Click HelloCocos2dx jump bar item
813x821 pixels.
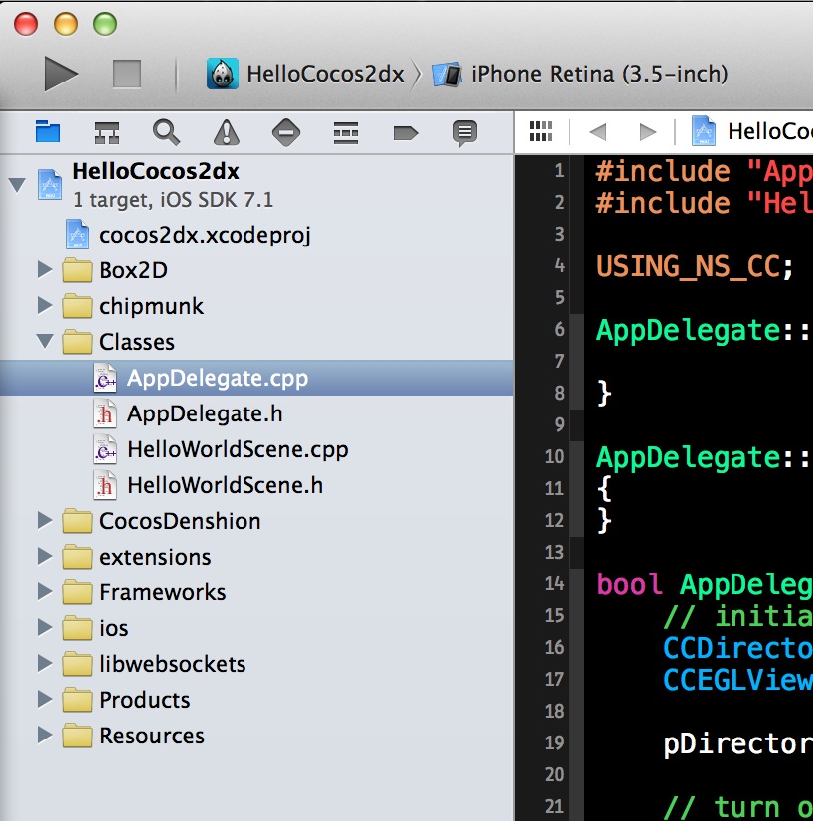click(x=751, y=131)
